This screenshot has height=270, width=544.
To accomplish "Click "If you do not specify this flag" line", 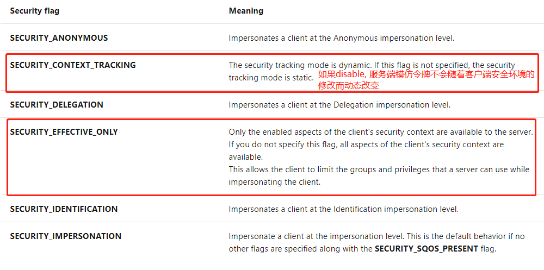I will coord(366,145).
